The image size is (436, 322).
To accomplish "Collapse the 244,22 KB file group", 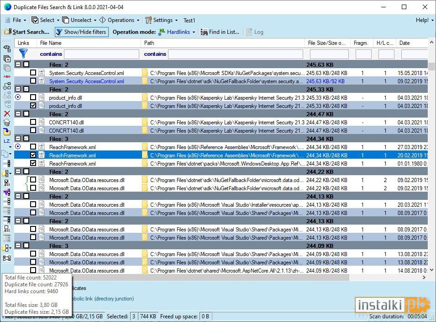I will click(x=18, y=172).
